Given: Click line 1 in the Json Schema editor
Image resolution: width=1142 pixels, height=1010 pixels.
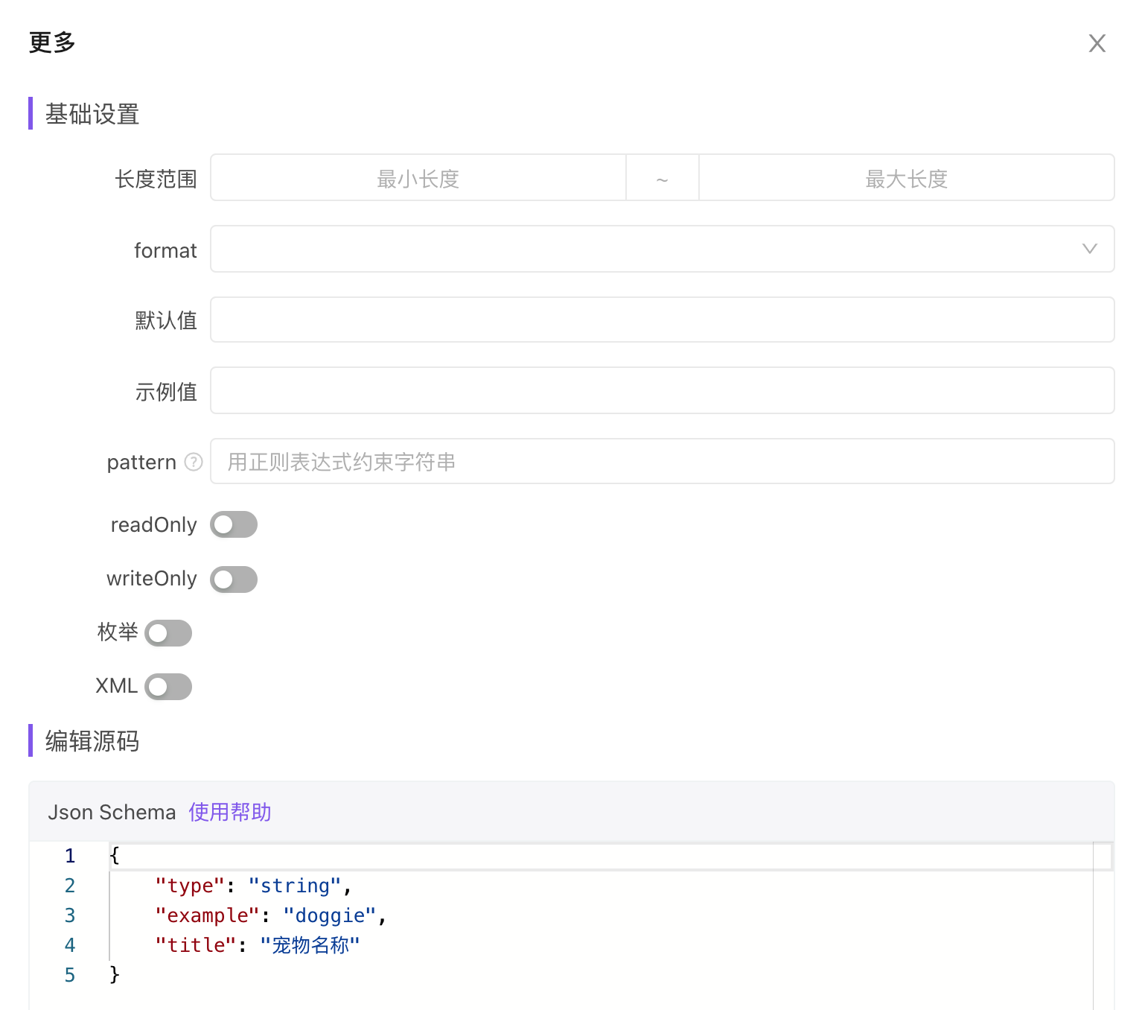Looking at the screenshot, I should pos(447,856).
